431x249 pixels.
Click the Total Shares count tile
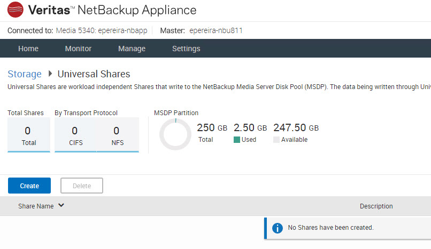29,135
